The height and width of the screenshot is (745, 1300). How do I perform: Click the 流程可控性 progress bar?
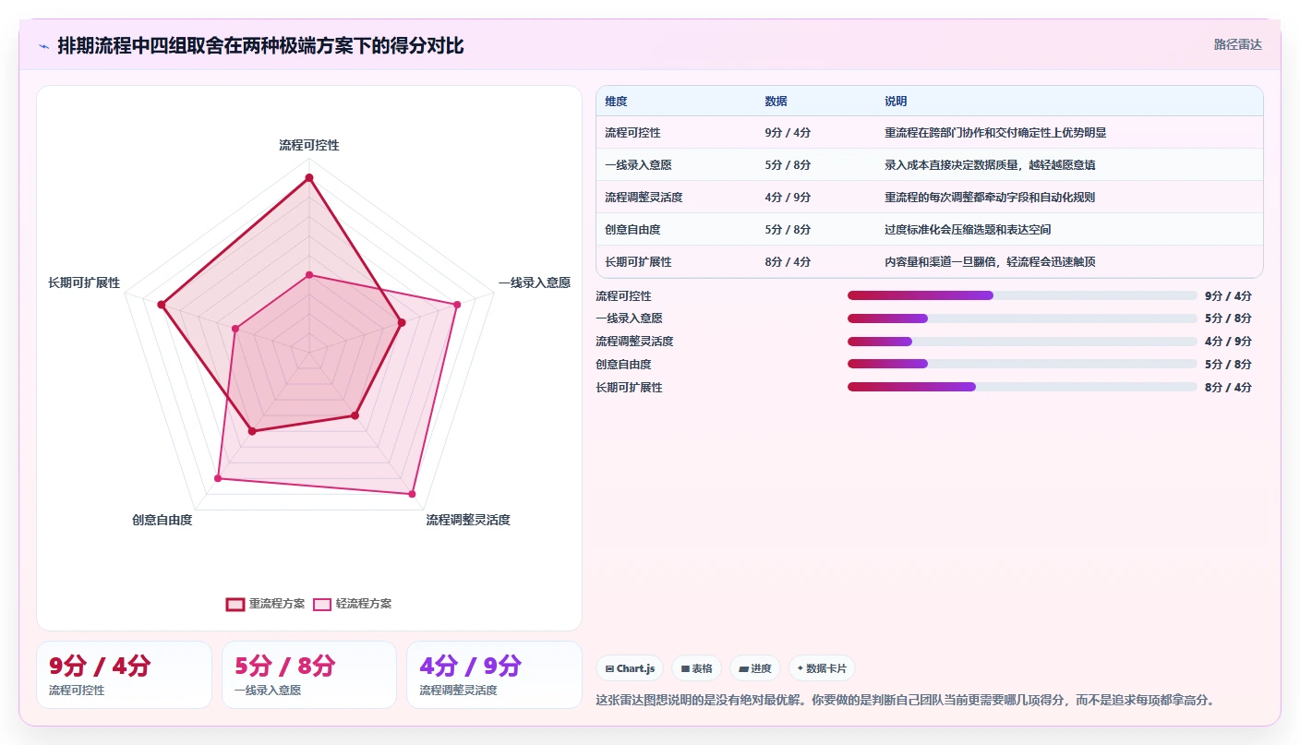tap(1022, 295)
